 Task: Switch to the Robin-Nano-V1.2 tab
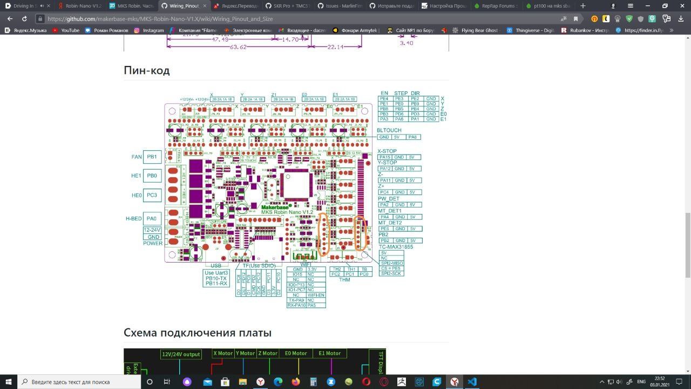point(79,6)
